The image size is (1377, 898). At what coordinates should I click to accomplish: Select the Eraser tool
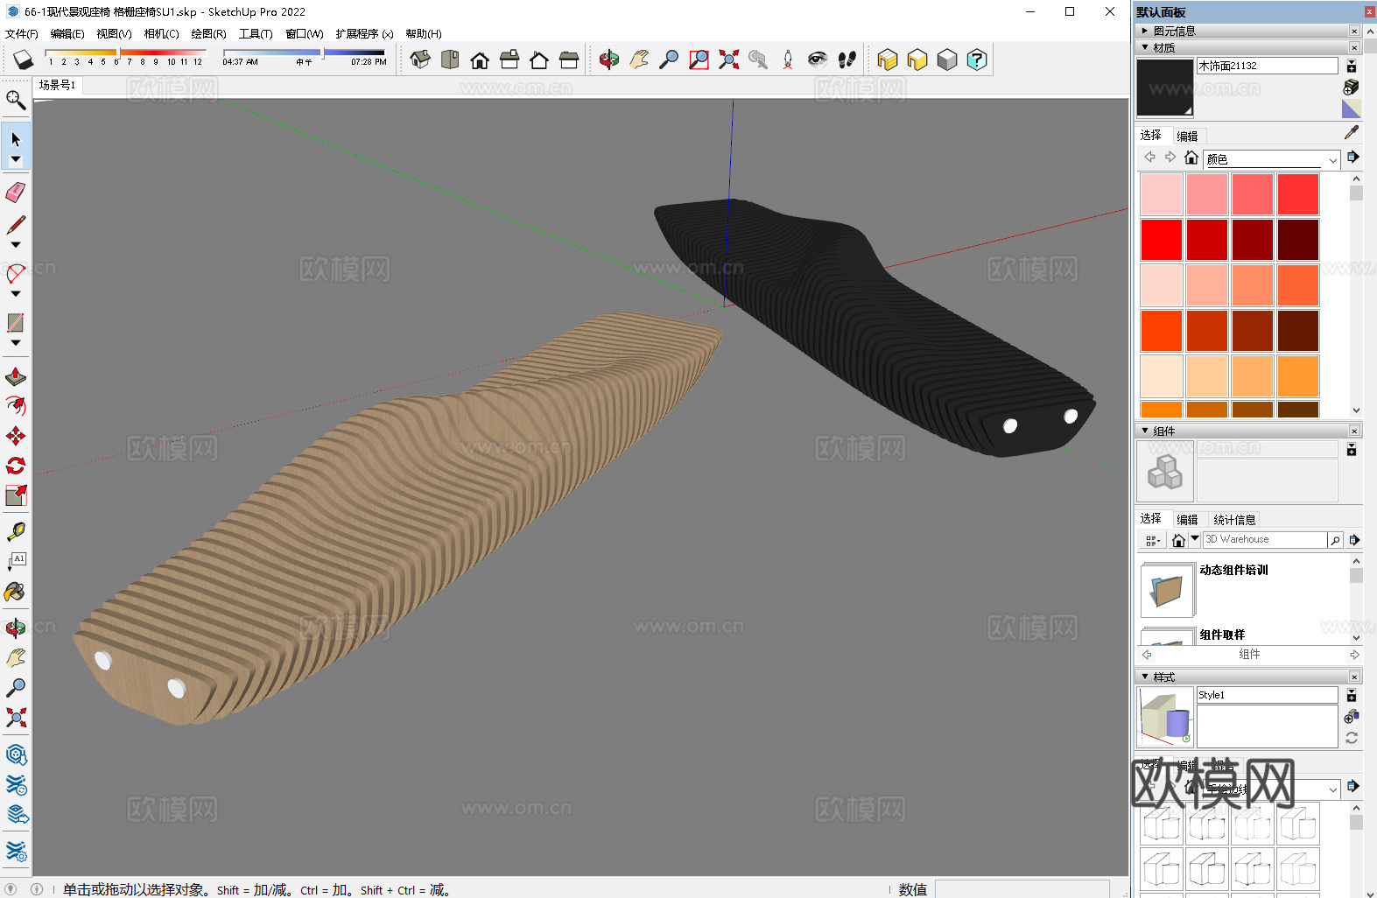[16, 193]
